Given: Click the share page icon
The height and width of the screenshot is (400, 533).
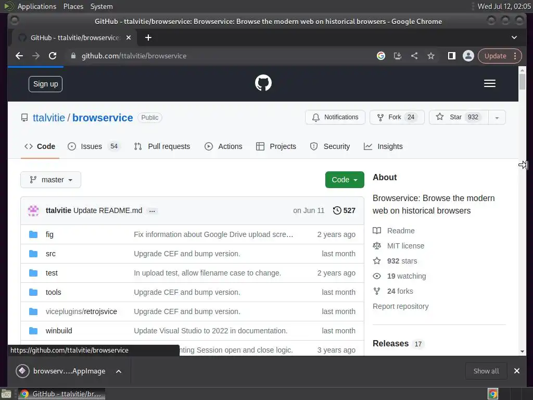Looking at the screenshot, I should [414, 56].
